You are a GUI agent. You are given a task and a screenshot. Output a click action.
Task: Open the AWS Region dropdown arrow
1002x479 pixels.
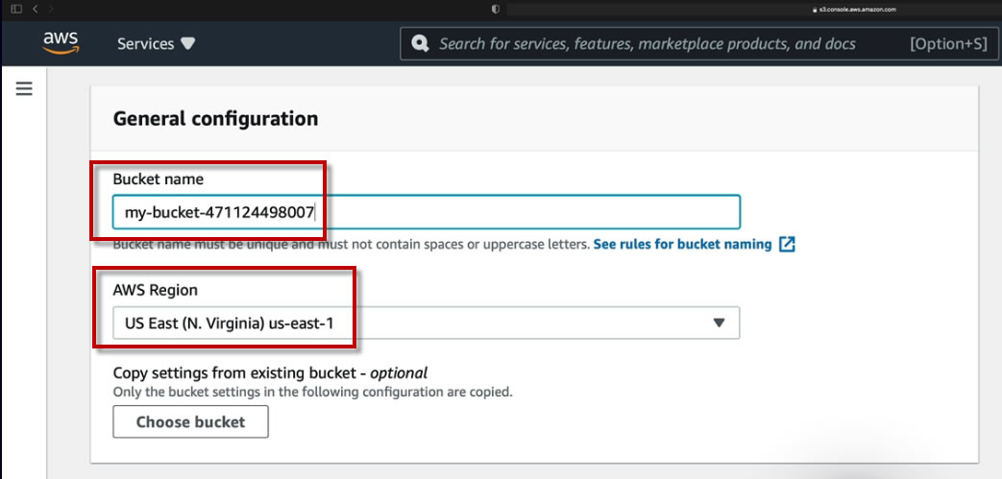(x=719, y=323)
